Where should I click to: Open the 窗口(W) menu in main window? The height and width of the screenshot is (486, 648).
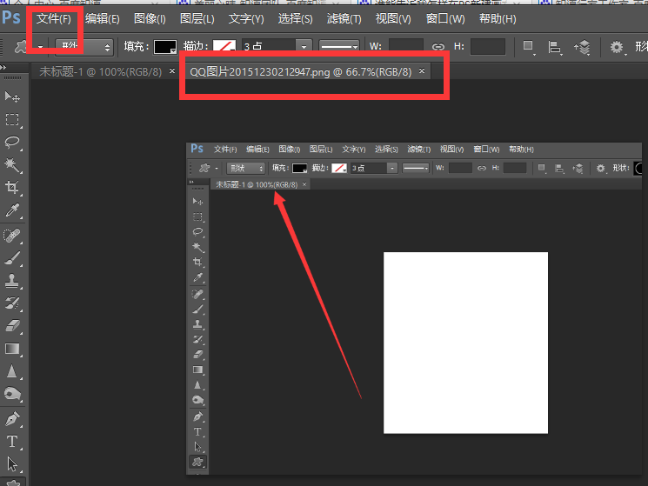[x=445, y=18]
